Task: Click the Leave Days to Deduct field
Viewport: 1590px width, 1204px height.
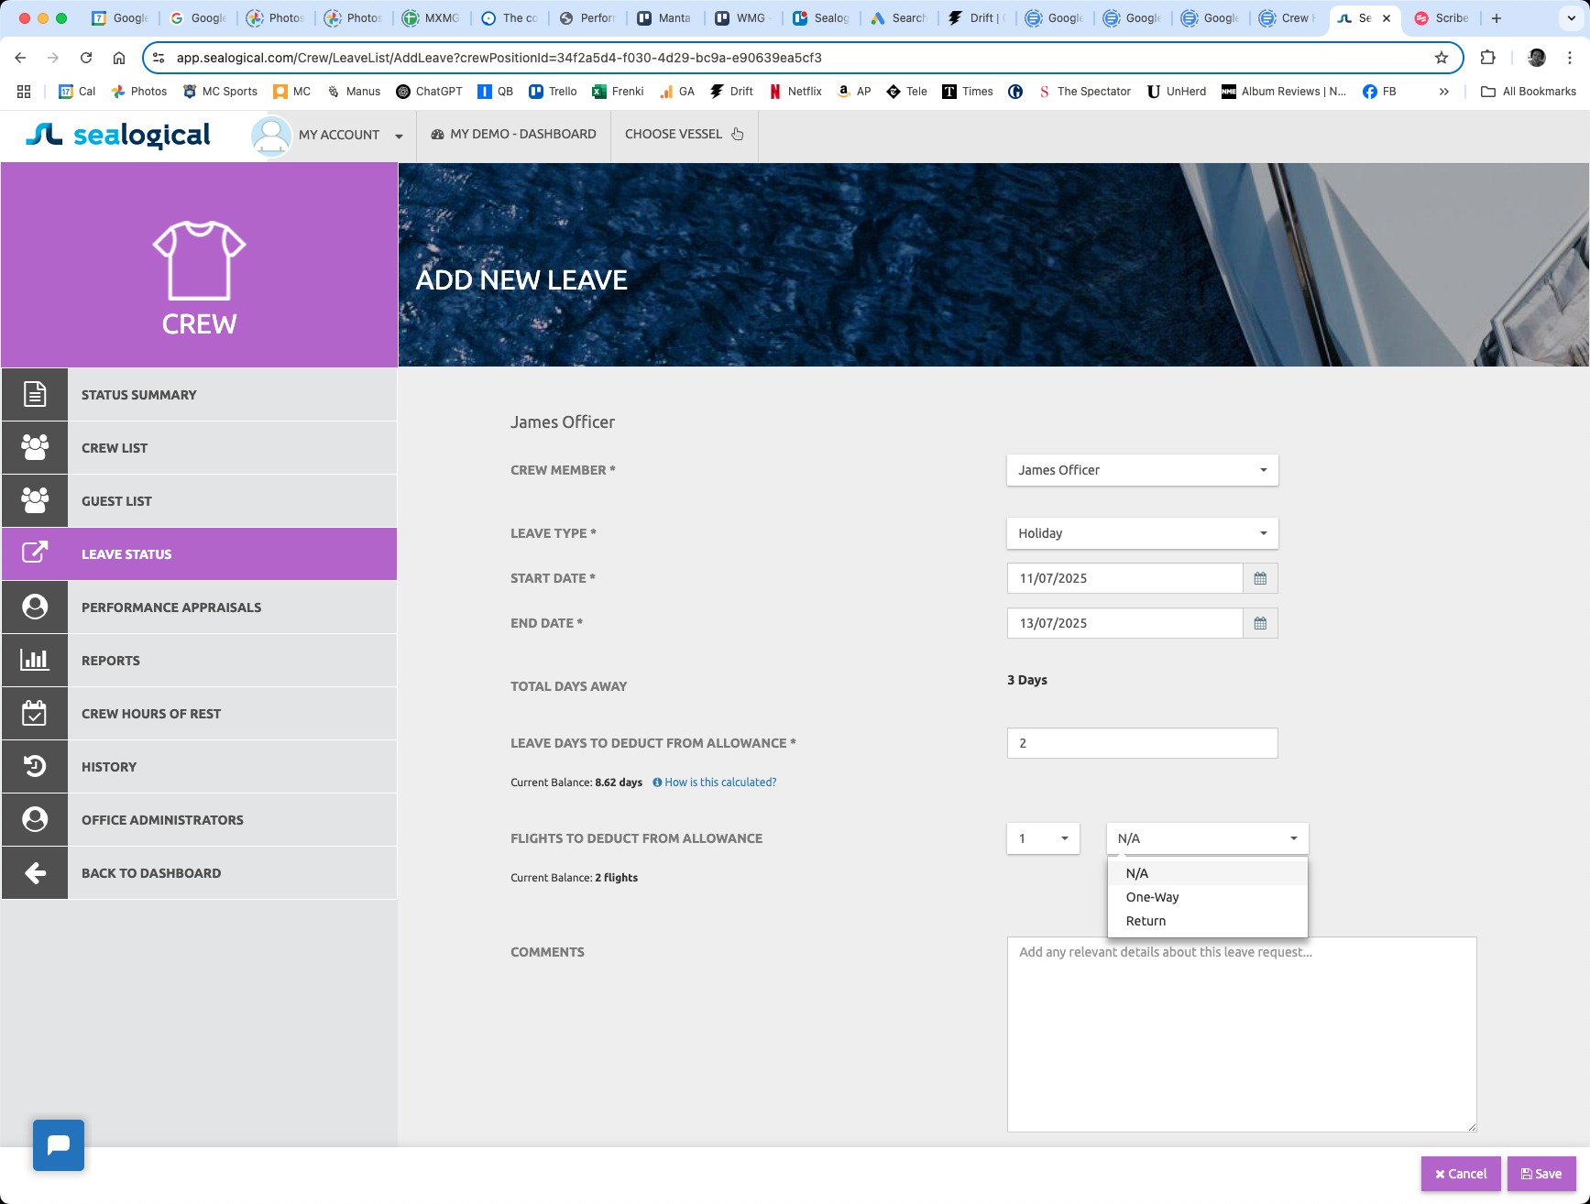Action: [1142, 743]
